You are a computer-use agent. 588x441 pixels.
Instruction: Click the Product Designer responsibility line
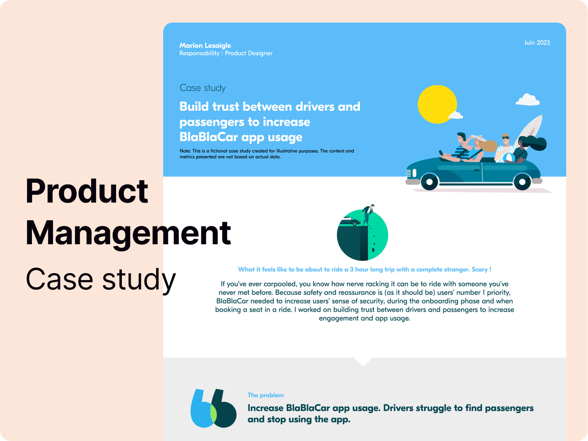[226, 53]
